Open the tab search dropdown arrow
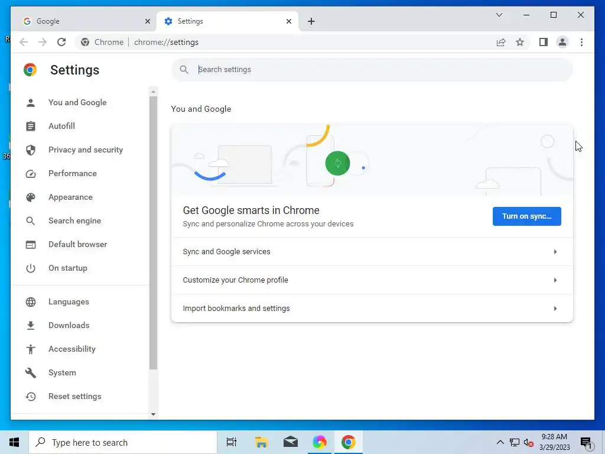The height and width of the screenshot is (454, 605). [x=499, y=15]
